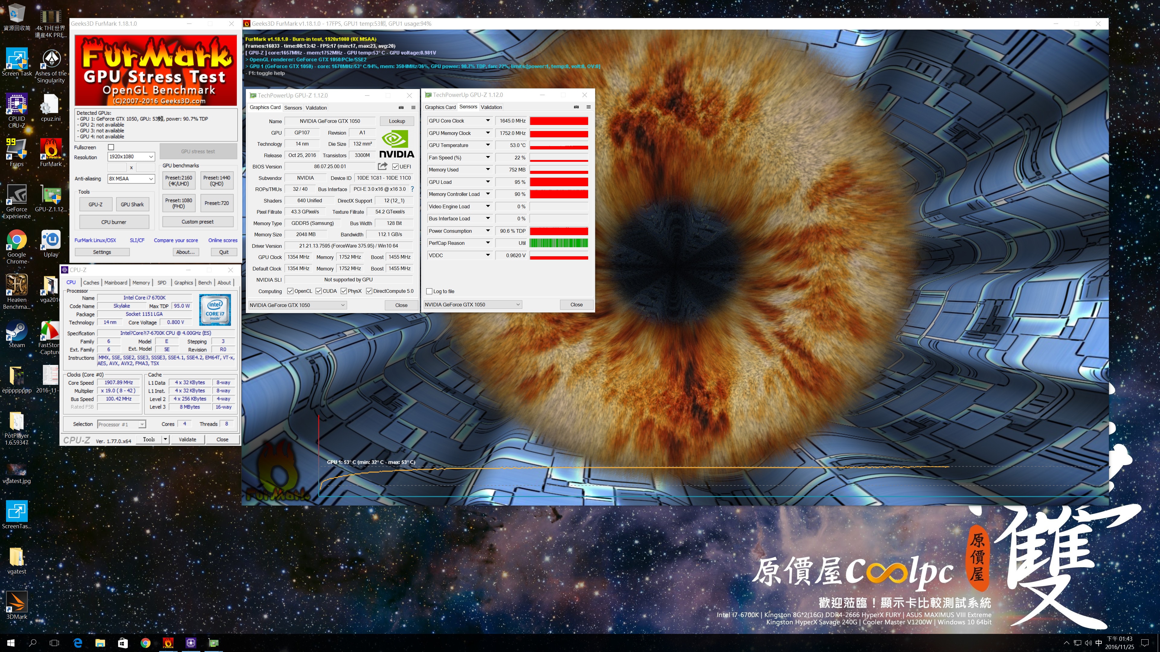Open the Compare your score link

tap(176, 240)
